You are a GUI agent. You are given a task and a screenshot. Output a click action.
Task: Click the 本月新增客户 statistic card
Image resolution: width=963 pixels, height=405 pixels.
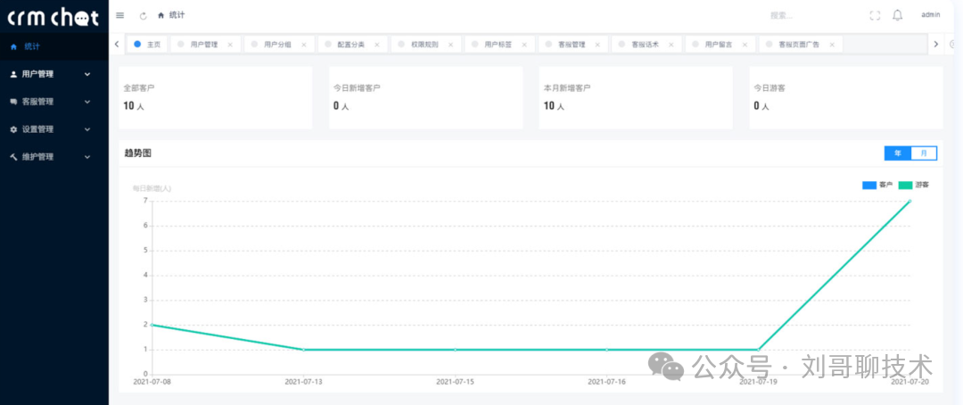(x=636, y=98)
